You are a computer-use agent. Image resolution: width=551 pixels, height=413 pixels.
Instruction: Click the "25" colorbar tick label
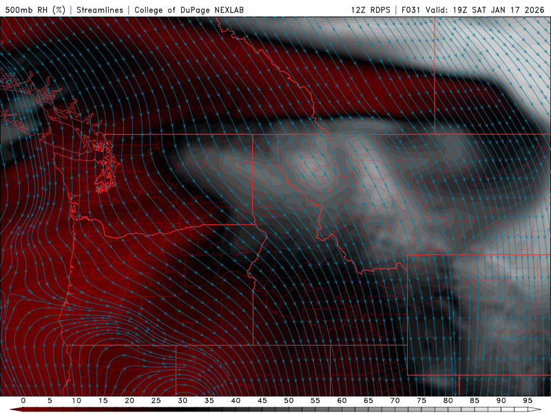point(156,401)
